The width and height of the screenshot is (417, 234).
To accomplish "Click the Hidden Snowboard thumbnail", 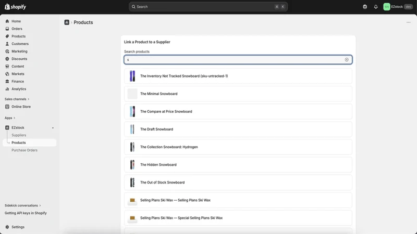I will [132, 165].
